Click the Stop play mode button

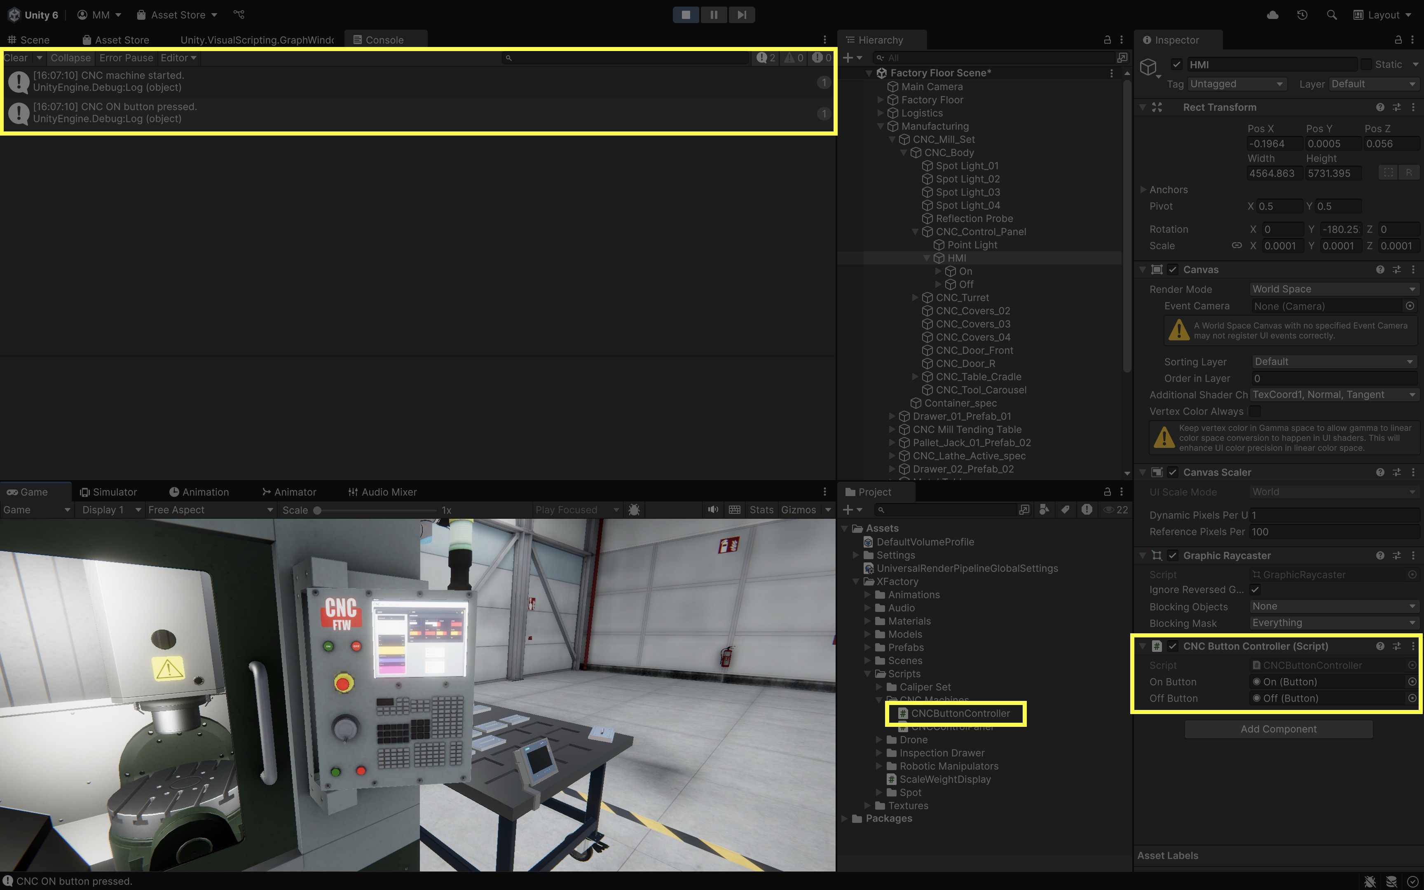(686, 15)
